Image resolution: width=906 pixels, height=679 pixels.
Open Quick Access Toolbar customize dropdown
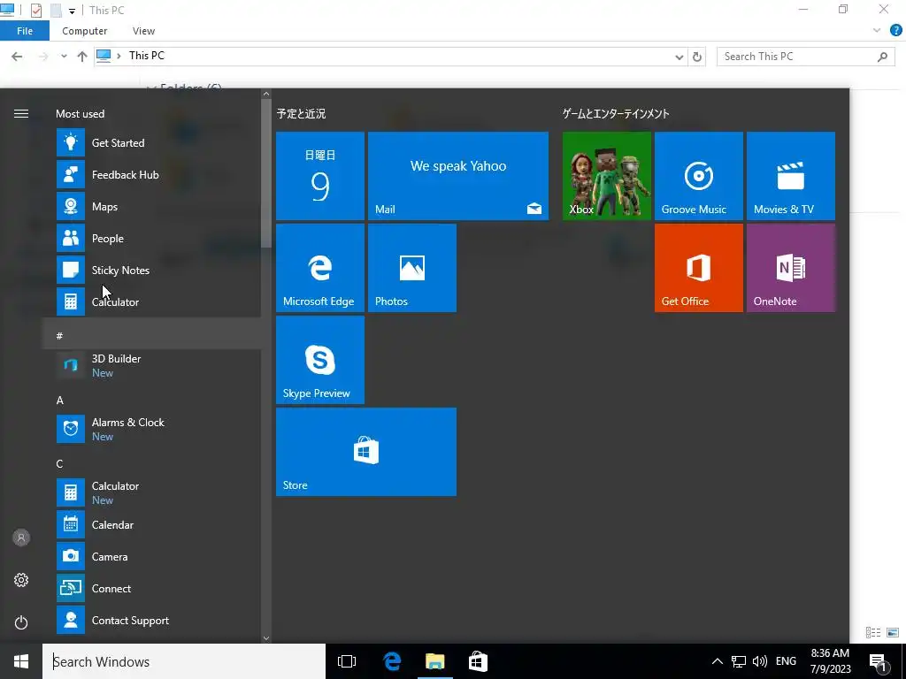click(72, 11)
